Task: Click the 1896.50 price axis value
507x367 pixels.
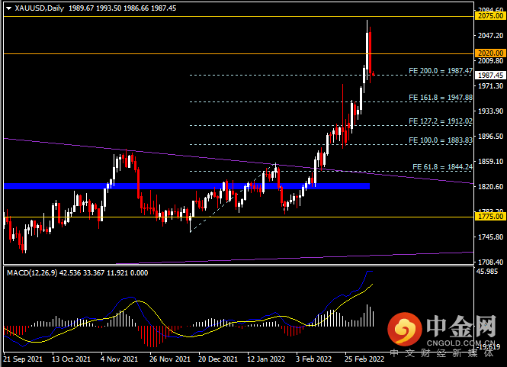Action: click(490, 137)
